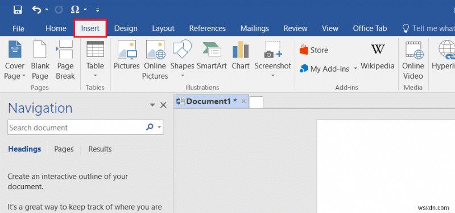Click inside the blank document page

[x=386, y=166]
